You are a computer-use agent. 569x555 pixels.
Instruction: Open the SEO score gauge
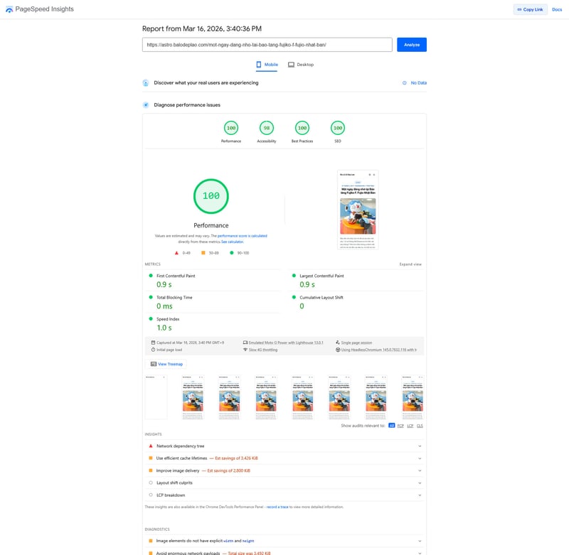(x=338, y=128)
